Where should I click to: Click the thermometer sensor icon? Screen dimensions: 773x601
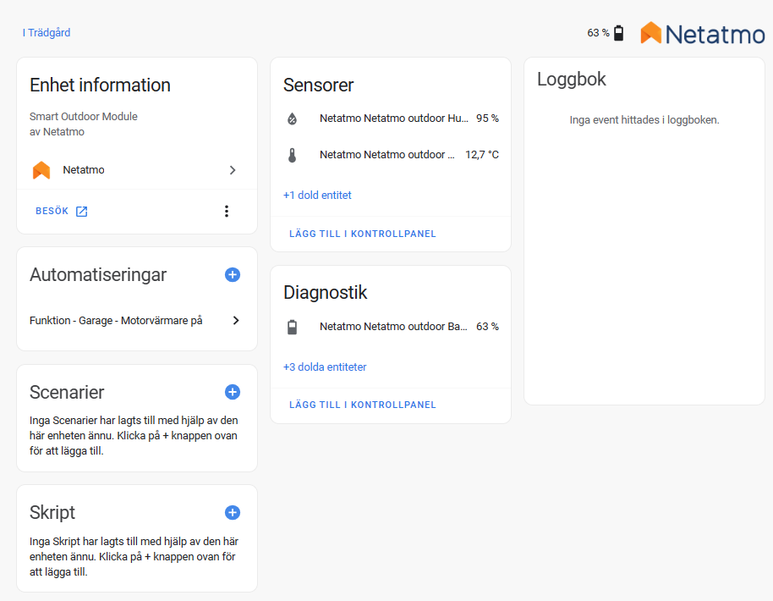[x=293, y=156]
